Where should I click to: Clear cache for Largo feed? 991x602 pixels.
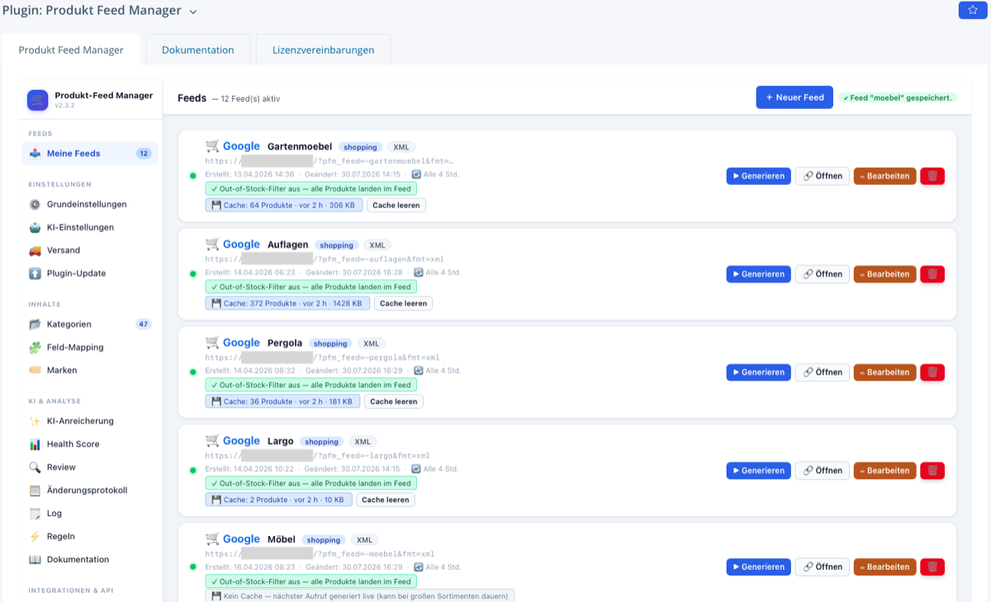(386, 500)
